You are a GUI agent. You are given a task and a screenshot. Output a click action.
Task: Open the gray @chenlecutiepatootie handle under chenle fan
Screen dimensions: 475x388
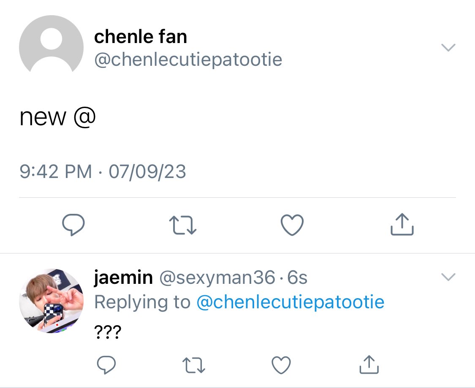pyautogui.click(x=188, y=59)
